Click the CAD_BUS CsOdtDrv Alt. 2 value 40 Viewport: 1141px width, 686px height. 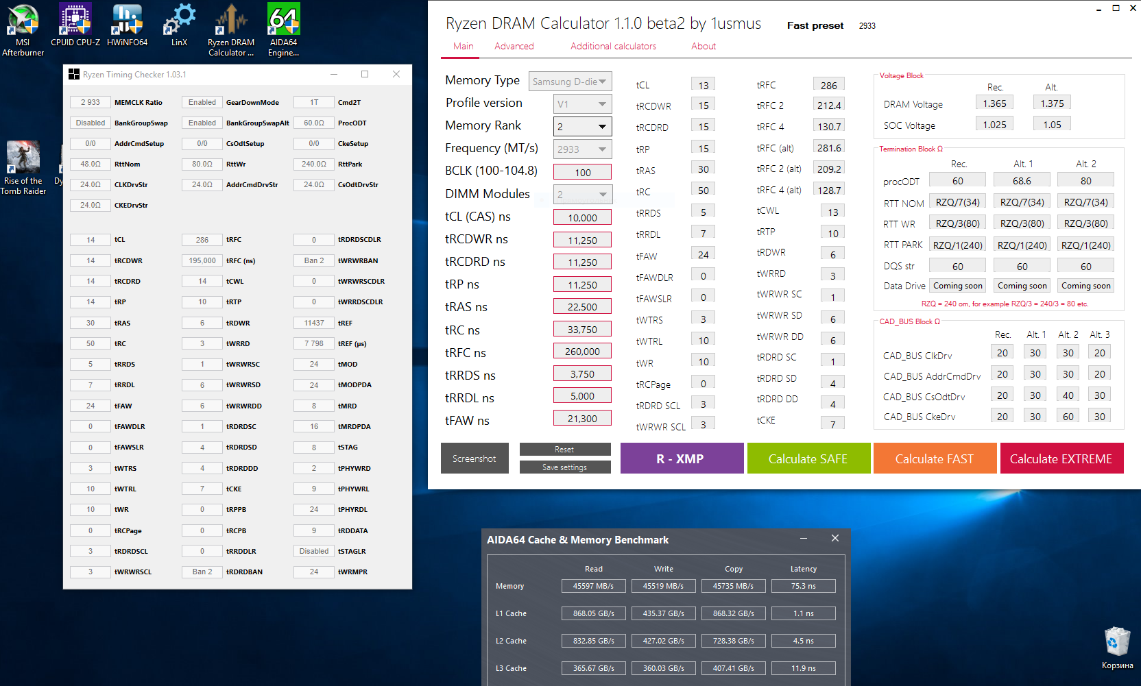click(x=1068, y=395)
